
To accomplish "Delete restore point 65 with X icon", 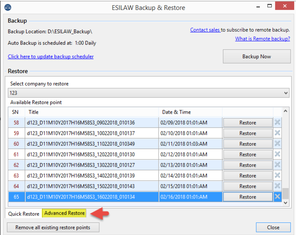I will pyautogui.click(x=277, y=197).
